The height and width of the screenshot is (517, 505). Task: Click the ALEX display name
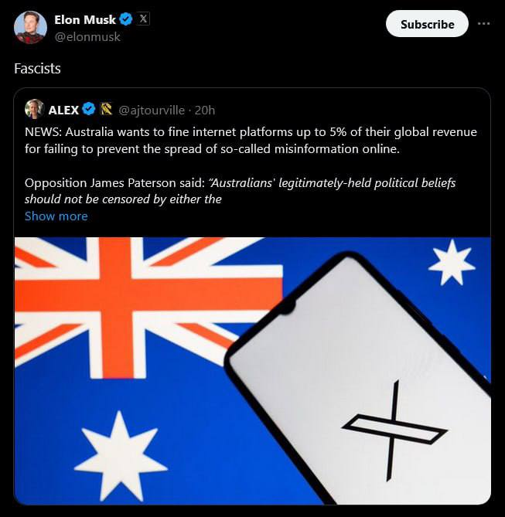[63, 110]
